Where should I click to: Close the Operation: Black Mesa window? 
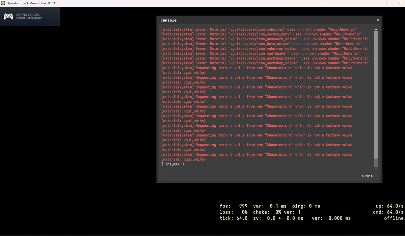399,3
